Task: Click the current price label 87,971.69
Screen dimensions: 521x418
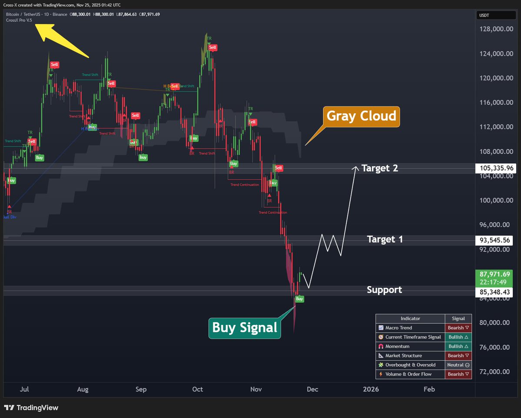Action: (494, 274)
